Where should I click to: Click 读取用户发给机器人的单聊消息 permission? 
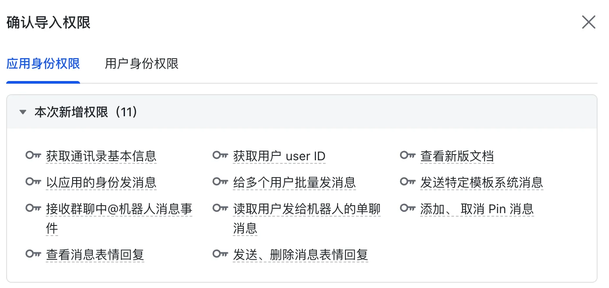coord(307,218)
